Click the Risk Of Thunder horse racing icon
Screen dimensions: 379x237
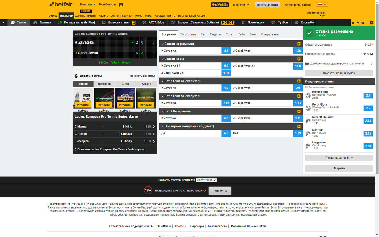pos(308,121)
